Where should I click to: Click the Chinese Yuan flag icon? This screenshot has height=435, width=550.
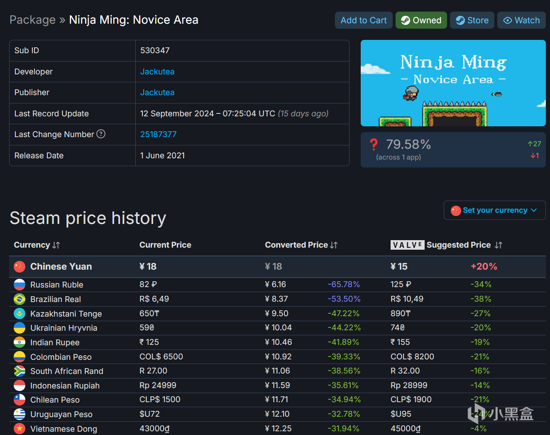[20, 267]
